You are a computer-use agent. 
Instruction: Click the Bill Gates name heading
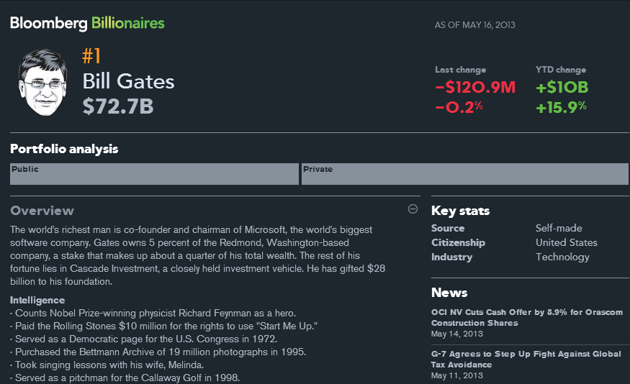pyautogui.click(x=128, y=81)
